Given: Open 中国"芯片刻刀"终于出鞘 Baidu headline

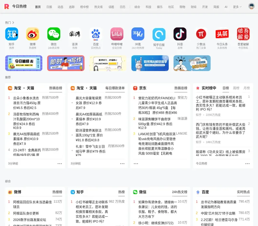Looking at the screenshot, I should pyautogui.click(x=218, y=213).
